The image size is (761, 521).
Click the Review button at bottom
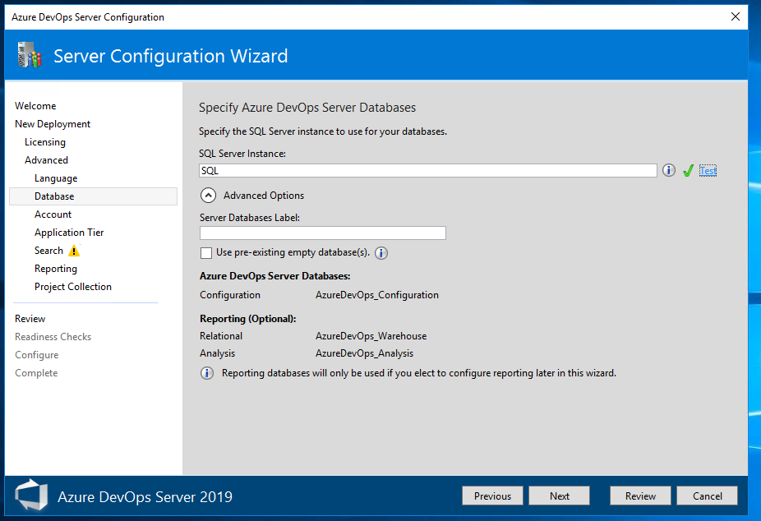tap(640, 496)
